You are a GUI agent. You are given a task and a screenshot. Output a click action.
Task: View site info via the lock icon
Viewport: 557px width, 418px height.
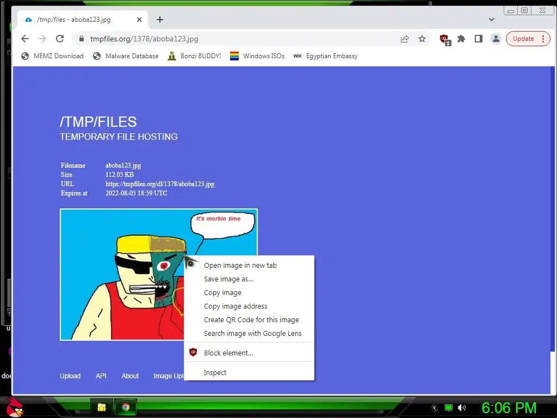click(x=82, y=39)
